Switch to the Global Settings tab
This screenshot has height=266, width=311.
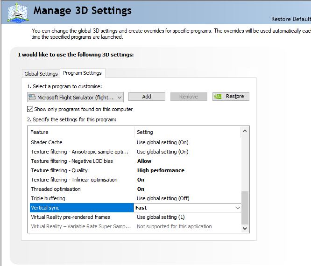click(41, 74)
